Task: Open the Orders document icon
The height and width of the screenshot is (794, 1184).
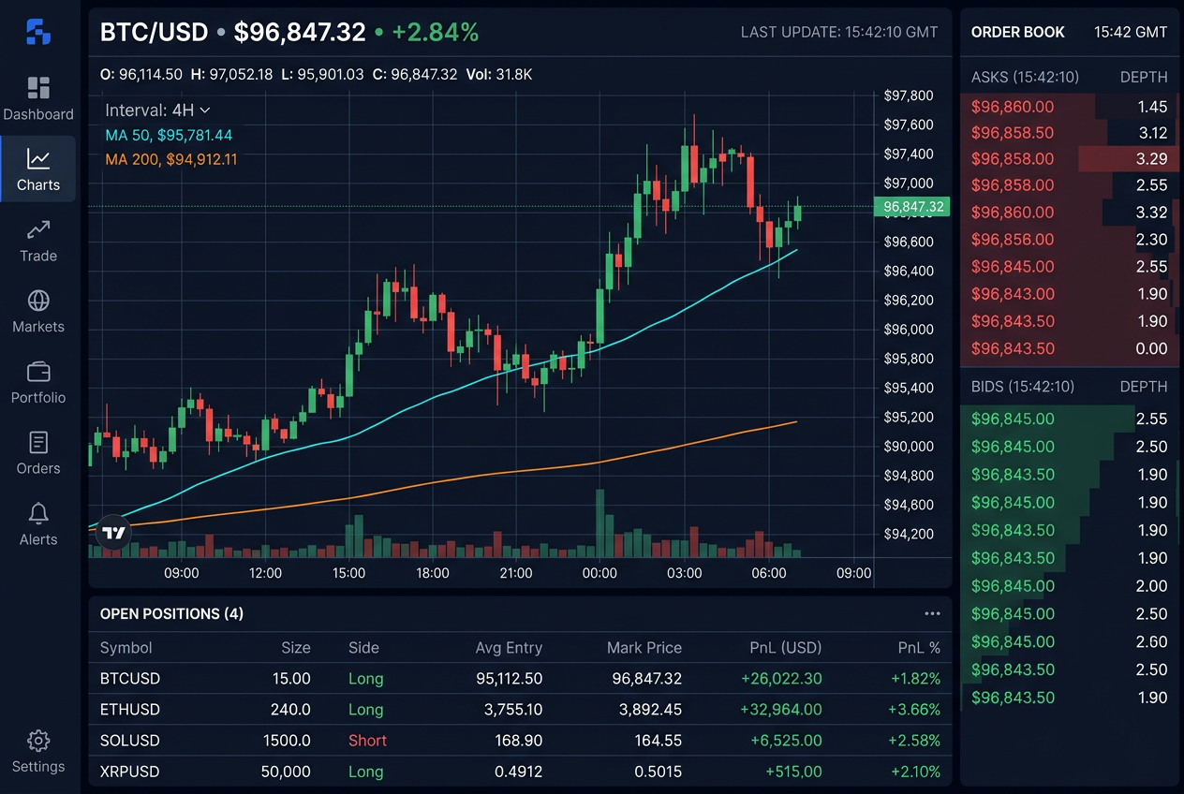Action: pos(38,442)
